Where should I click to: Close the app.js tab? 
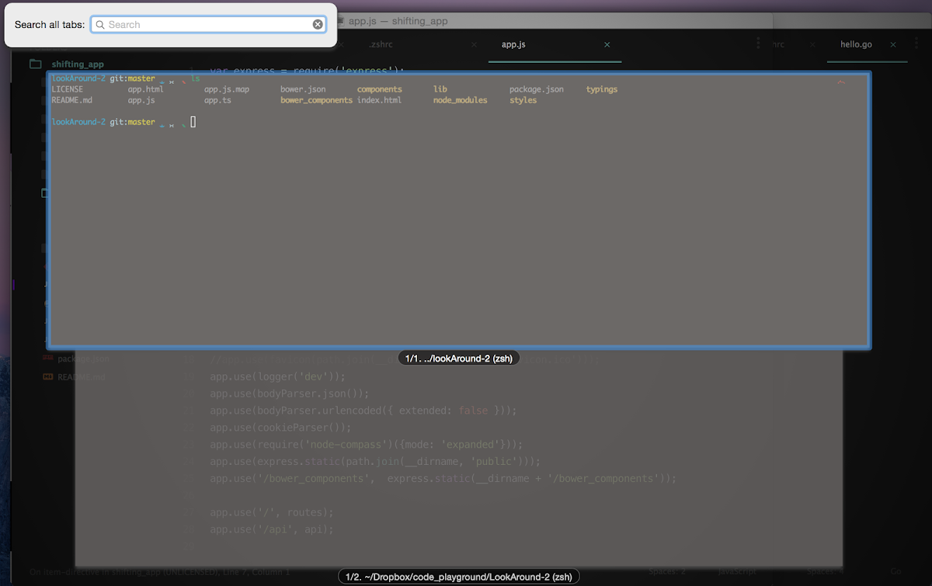[607, 44]
